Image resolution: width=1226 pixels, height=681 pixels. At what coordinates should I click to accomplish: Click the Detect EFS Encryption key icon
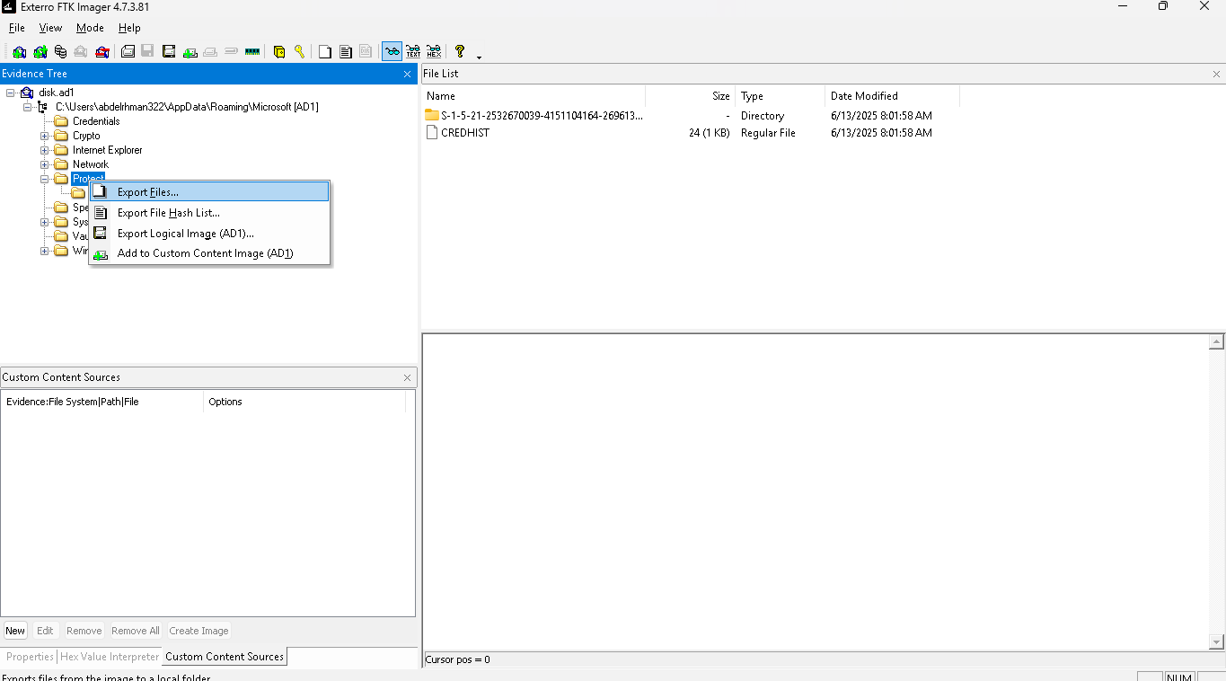point(300,51)
